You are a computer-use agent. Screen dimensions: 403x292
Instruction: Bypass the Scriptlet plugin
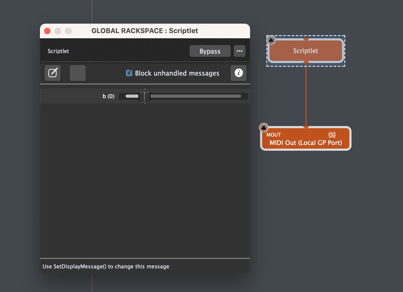pos(210,51)
